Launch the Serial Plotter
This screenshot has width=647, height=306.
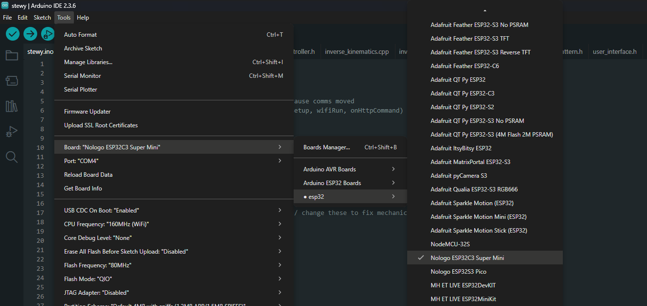click(174, 90)
